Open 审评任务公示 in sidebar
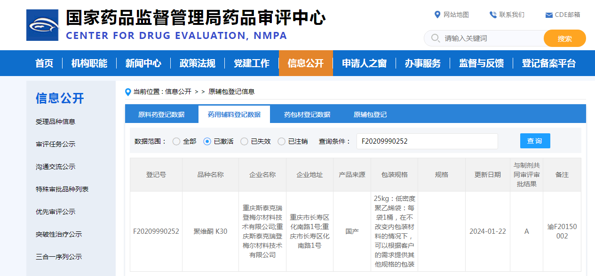This screenshot has width=595, height=276. pyautogui.click(x=56, y=144)
